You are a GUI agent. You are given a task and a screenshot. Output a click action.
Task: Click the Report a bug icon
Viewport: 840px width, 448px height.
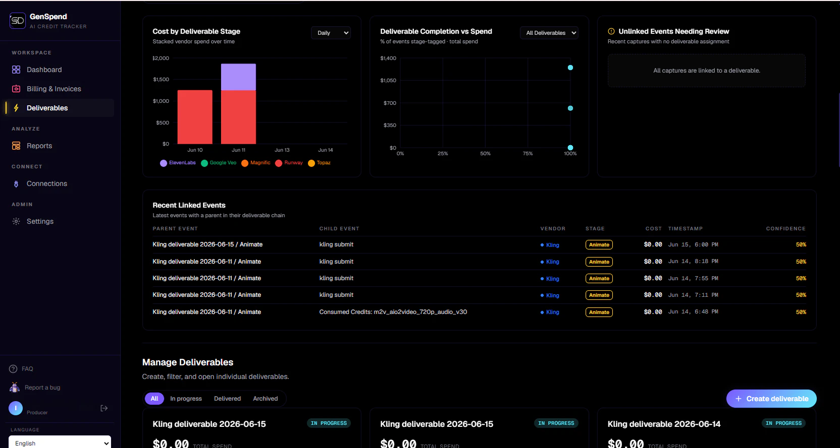[15, 387]
